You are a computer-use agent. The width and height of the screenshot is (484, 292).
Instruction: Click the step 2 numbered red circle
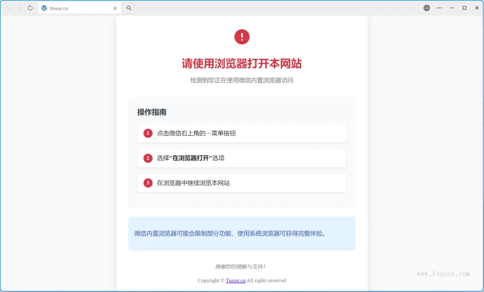(147, 158)
